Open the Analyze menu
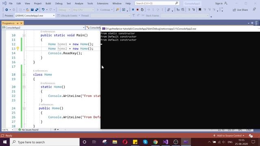This screenshot has width=260, height=146. [79, 3]
